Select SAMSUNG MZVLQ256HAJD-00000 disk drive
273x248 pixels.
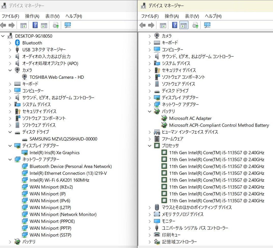(x=63, y=139)
